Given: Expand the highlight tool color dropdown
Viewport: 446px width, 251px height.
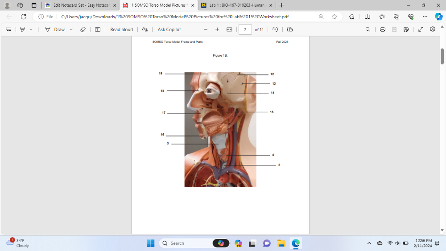Looking at the screenshot, I should pos(31,29).
